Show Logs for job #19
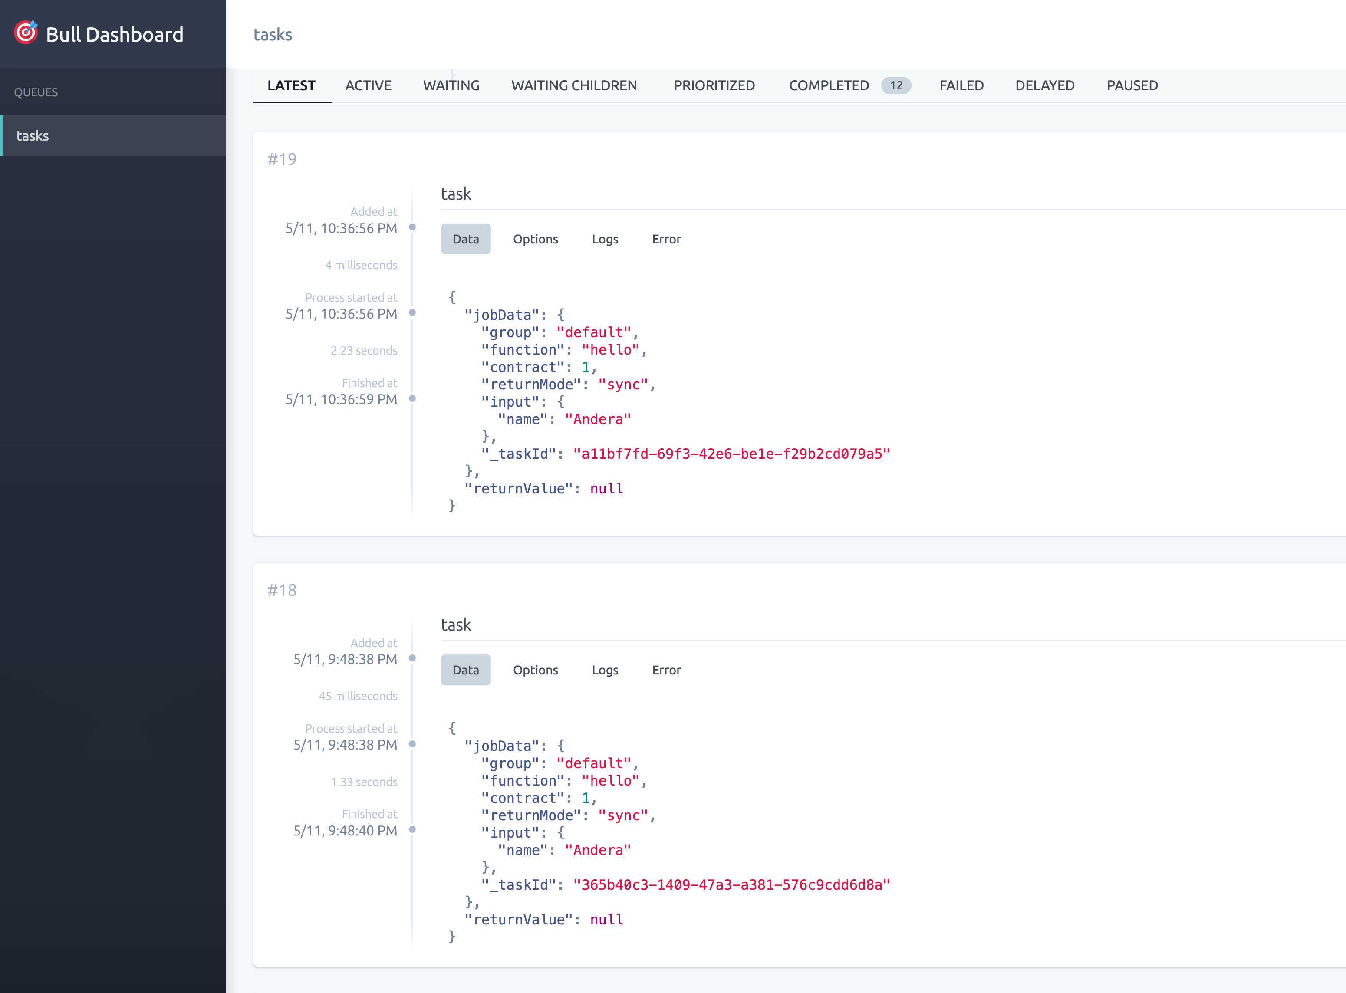This screenshot has height=993, width=1346. (x=604, y=239)
